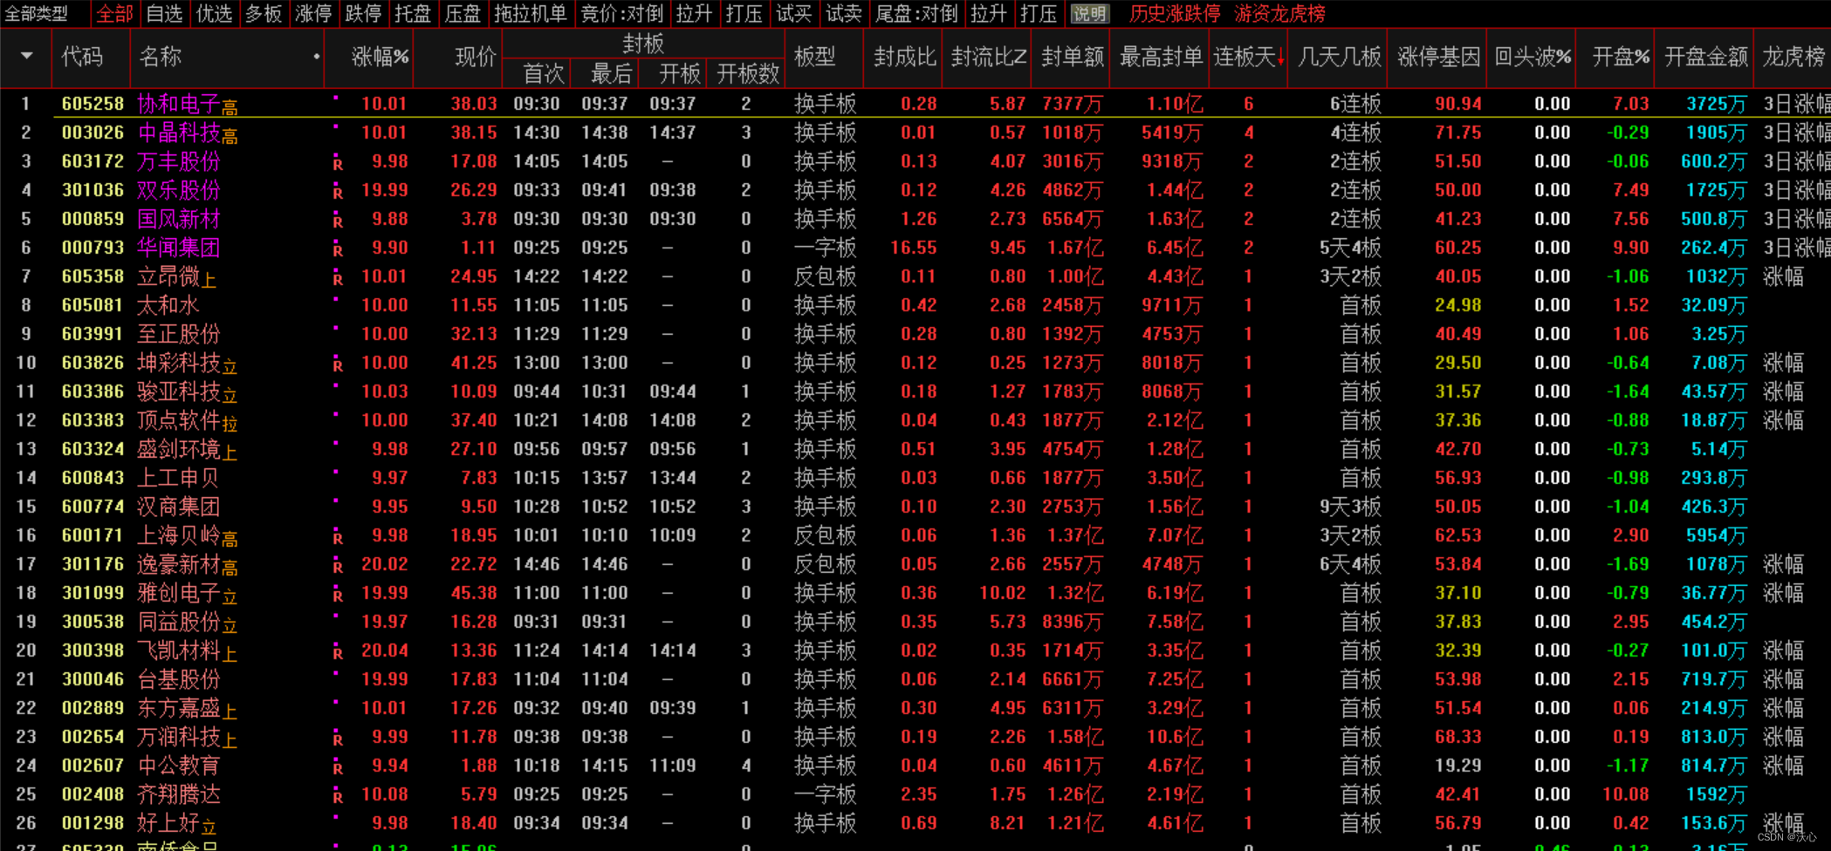Select stock name 盛剑环境

[178, 449]
